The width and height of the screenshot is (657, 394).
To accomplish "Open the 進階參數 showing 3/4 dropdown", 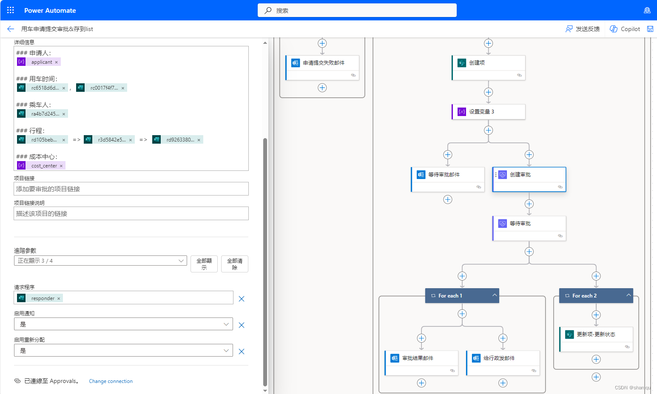I will (100, 261).
